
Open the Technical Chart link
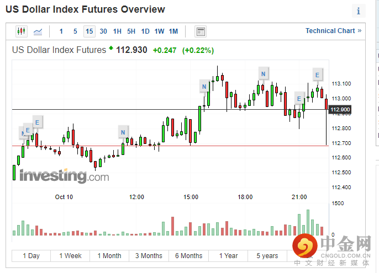tap(333, 31)
